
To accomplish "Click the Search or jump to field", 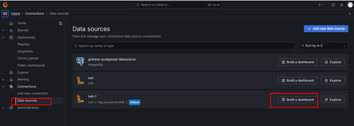I will [x=178, y=5].
